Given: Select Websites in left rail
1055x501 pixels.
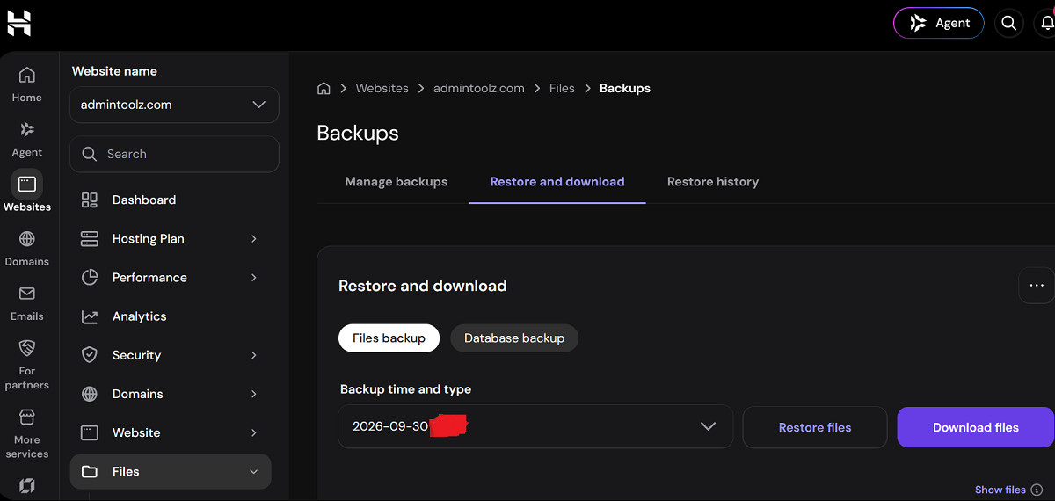Looking at the screenshot, I should pyautogui.click(x=27, y=192).
